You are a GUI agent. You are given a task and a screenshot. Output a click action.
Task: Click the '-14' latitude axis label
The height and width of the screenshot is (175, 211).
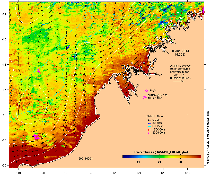pyautogui.click(x=4, y=14)
